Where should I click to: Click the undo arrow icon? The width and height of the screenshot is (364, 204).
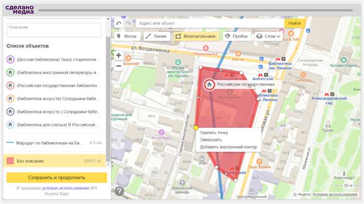click(x=119, y=23)
